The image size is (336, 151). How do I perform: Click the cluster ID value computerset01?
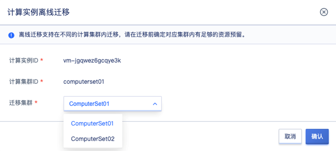(x=84, y=81)
